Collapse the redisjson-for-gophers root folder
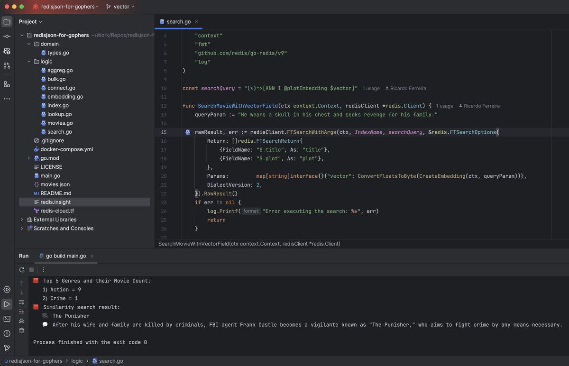569x366 pixels. tap(22, 35)
